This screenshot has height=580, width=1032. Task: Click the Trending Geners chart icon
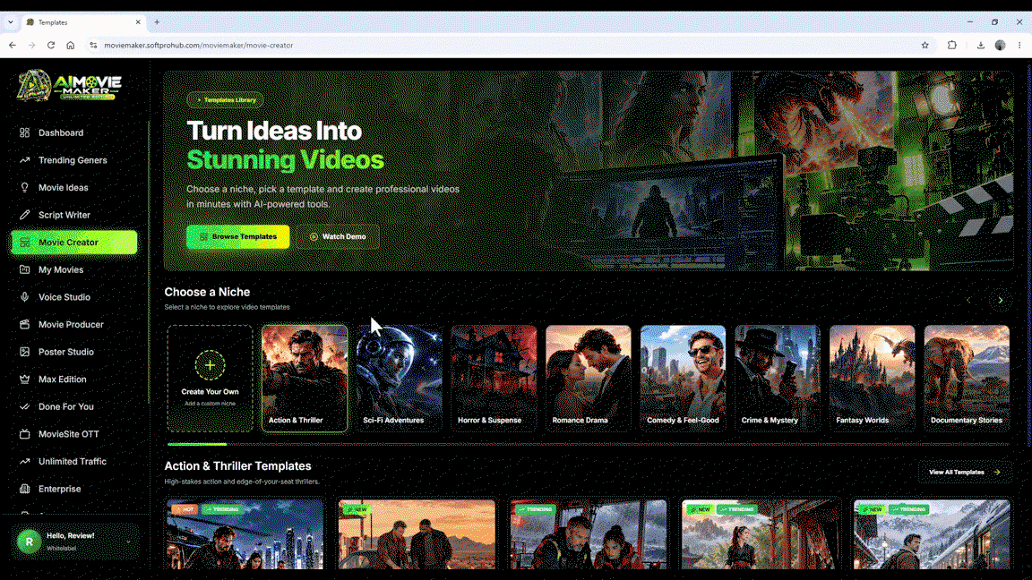coord(24,160)
